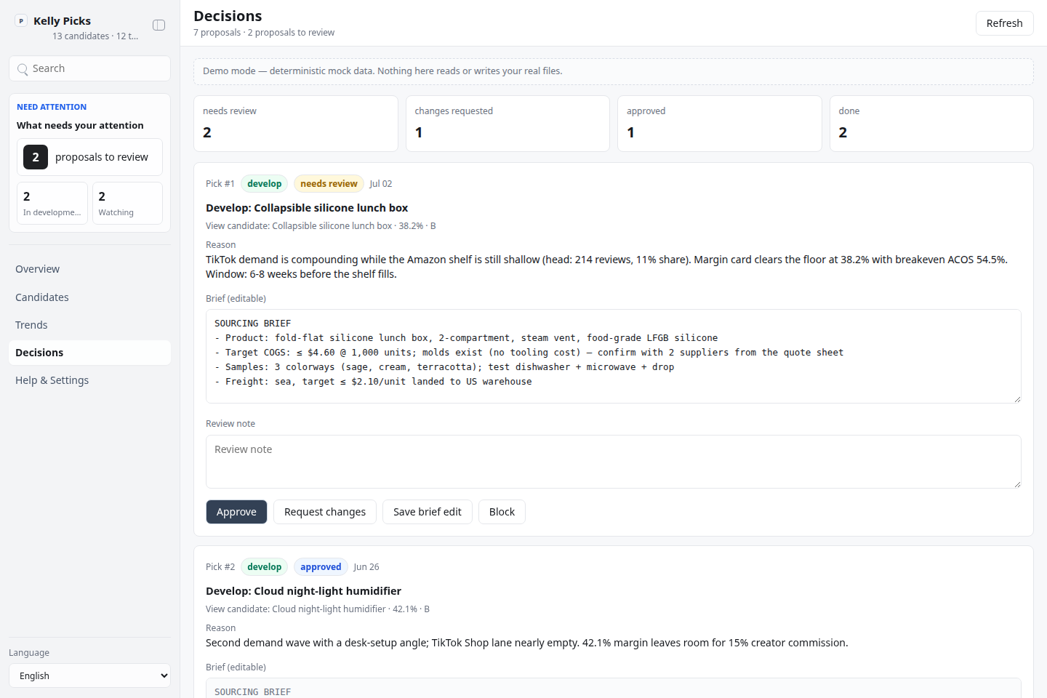Screen dimensions: 1047x698
Task: Filter by done status card
Action: click(931, 124)
